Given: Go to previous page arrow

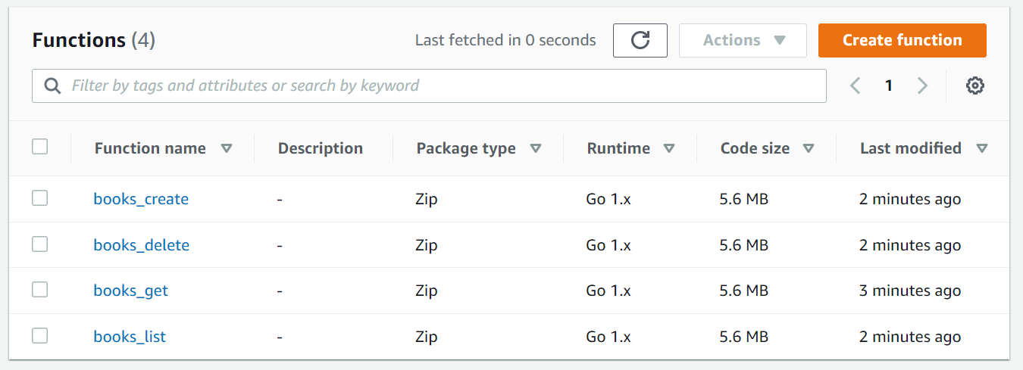Looking at the screenshot, I should pyautogui.click(x=856, y=86).
